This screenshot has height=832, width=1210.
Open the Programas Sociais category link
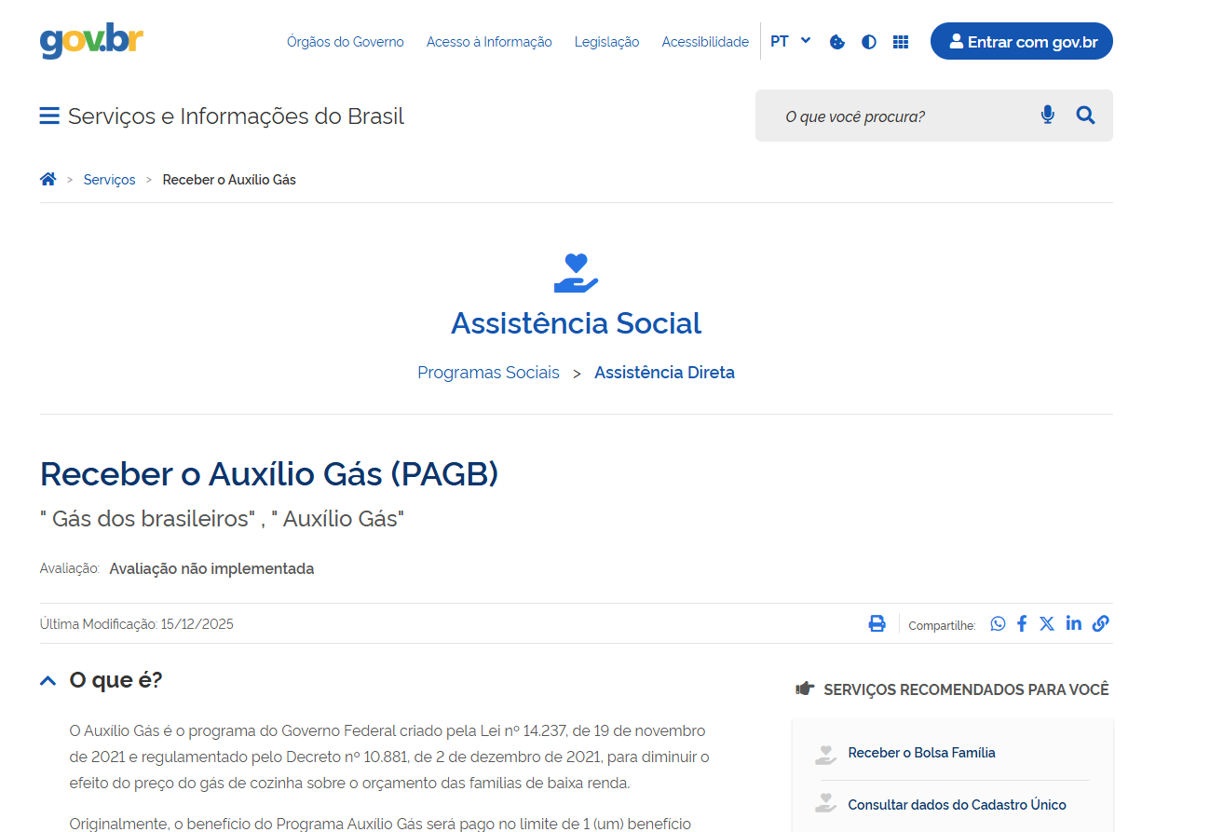coord(488,373)
